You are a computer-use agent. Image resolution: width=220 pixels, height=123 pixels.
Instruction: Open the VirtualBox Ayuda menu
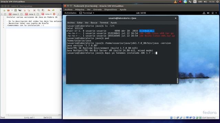123,10
